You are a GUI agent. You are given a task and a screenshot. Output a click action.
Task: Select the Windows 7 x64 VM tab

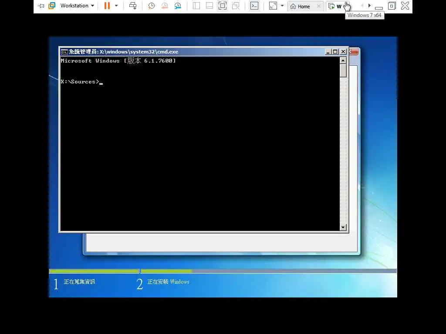336,6
